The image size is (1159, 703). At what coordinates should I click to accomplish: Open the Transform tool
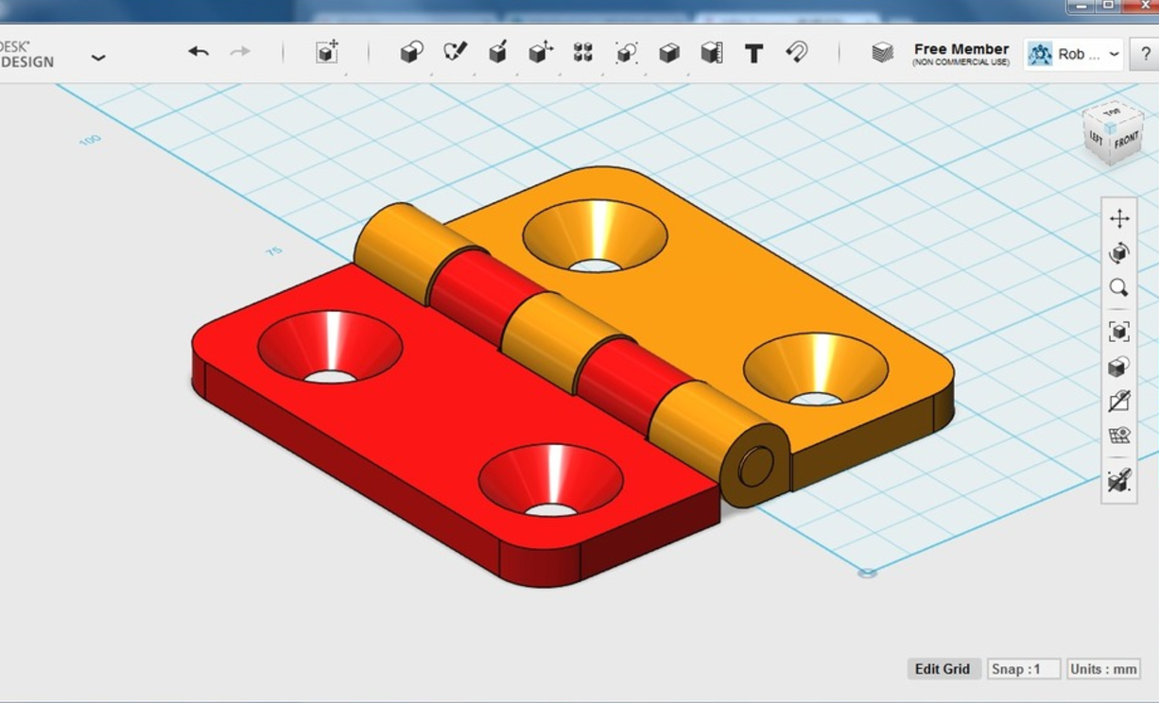coord(327,52)
